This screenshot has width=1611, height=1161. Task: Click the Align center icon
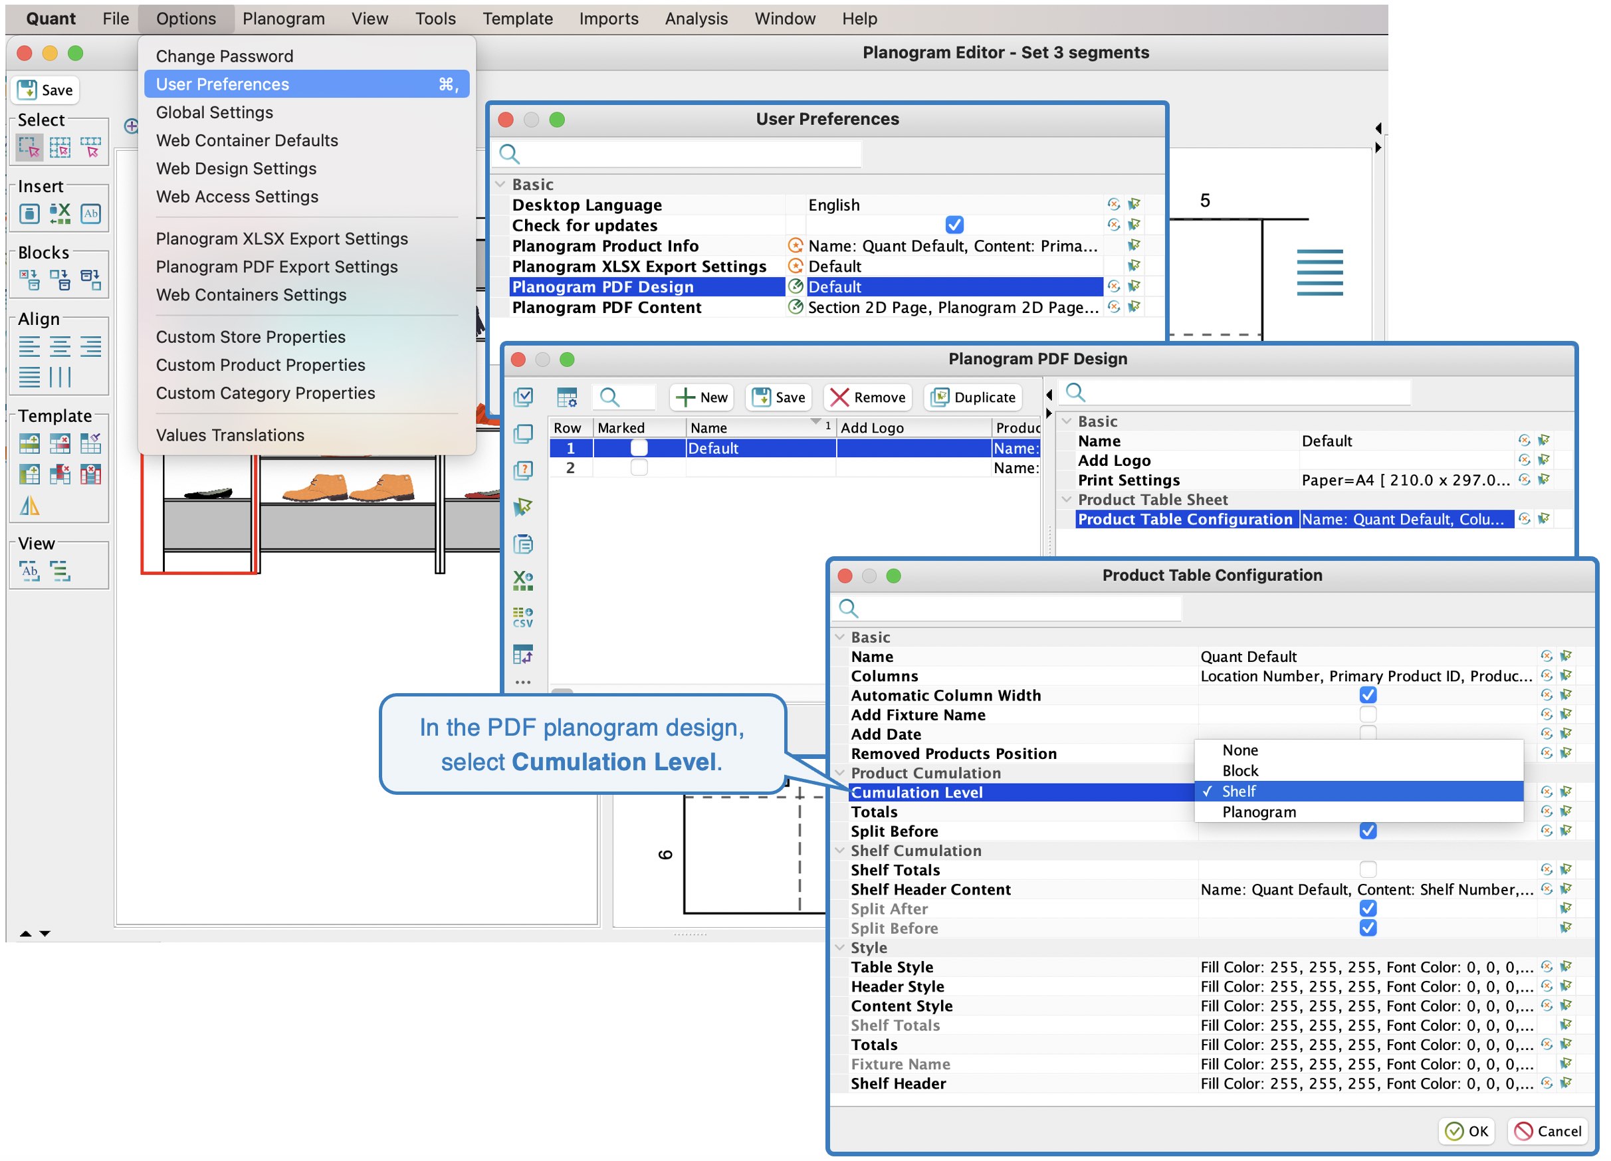pyautogui.click(x=60, y=347)
